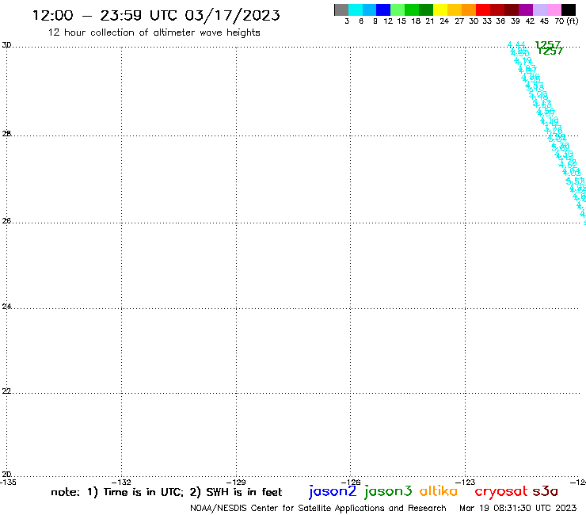586x515 pixels.
Task: Click the latitude label 20 on the axis
Action: point(6,475)
